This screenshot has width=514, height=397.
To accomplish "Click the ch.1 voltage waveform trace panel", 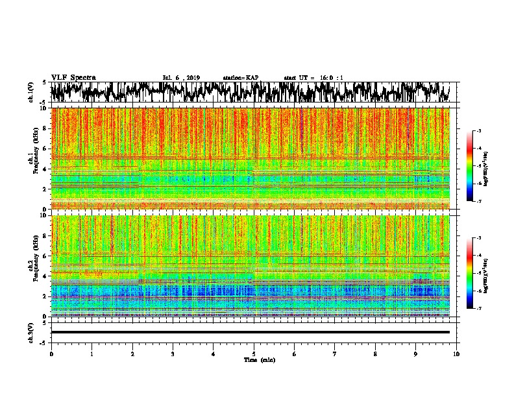I will [253, 92].
